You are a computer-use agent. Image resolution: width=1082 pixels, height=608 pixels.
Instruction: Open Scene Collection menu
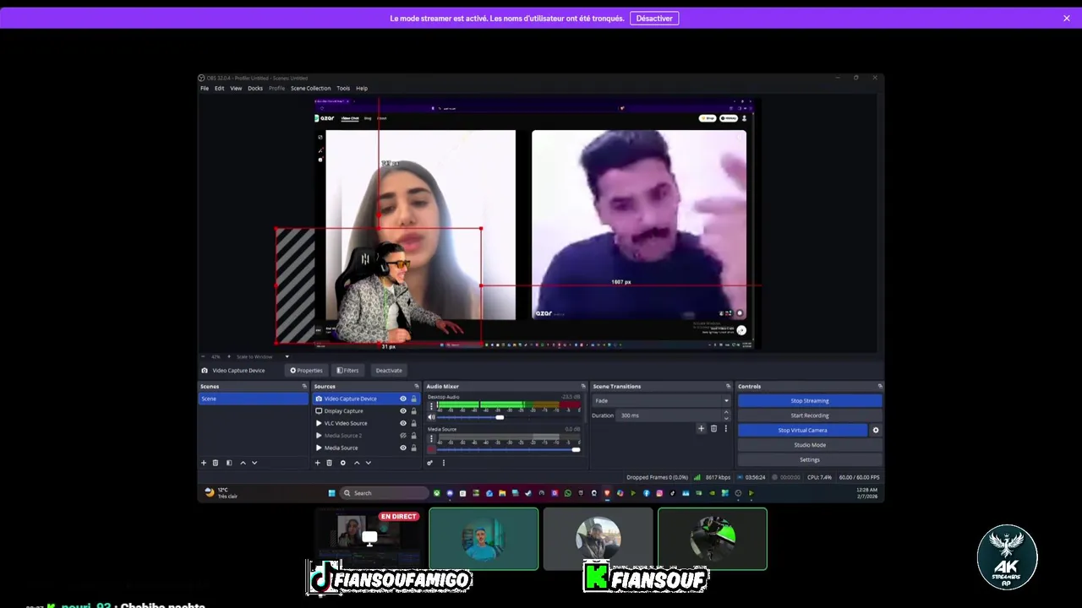[x=311, y=88]
